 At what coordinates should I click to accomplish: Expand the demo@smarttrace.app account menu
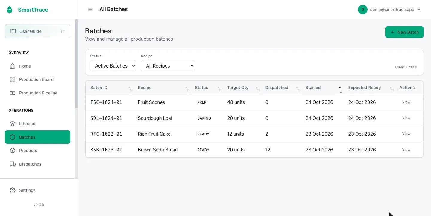pyautogui.click(x=390, y=10)
